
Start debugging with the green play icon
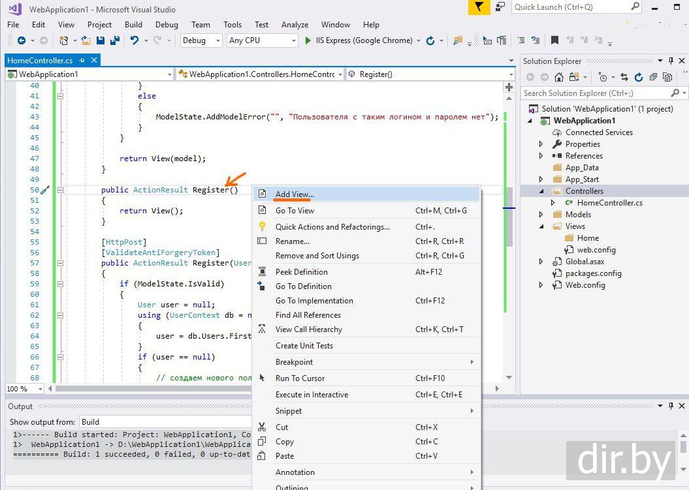[x=308, y=40]
